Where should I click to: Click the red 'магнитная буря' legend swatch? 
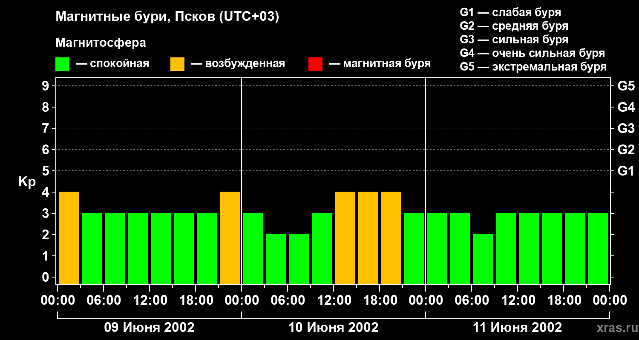[315, 64]
